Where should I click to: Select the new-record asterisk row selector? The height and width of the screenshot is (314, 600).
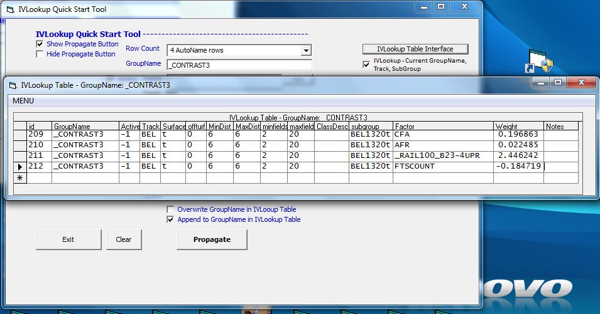click(20, 178)
